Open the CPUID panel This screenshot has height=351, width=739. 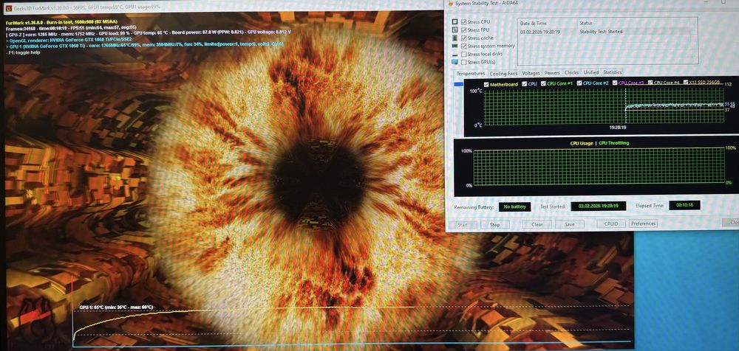pos(611,224)
